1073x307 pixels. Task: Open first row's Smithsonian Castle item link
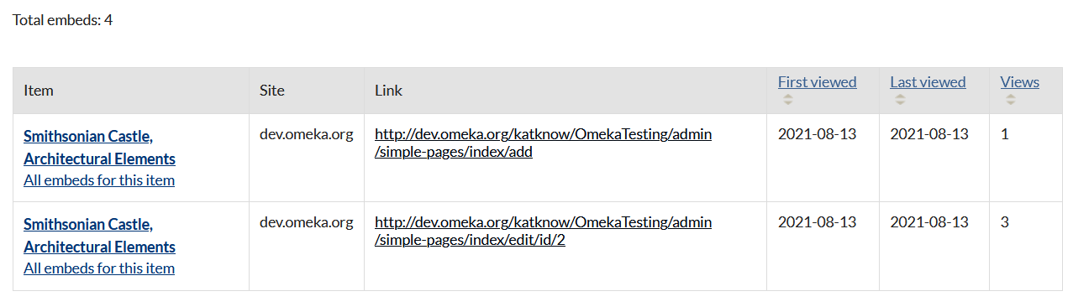99,147
